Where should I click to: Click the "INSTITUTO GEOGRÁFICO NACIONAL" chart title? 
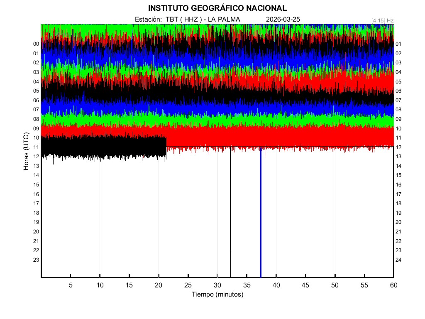(x=217, y=8)
